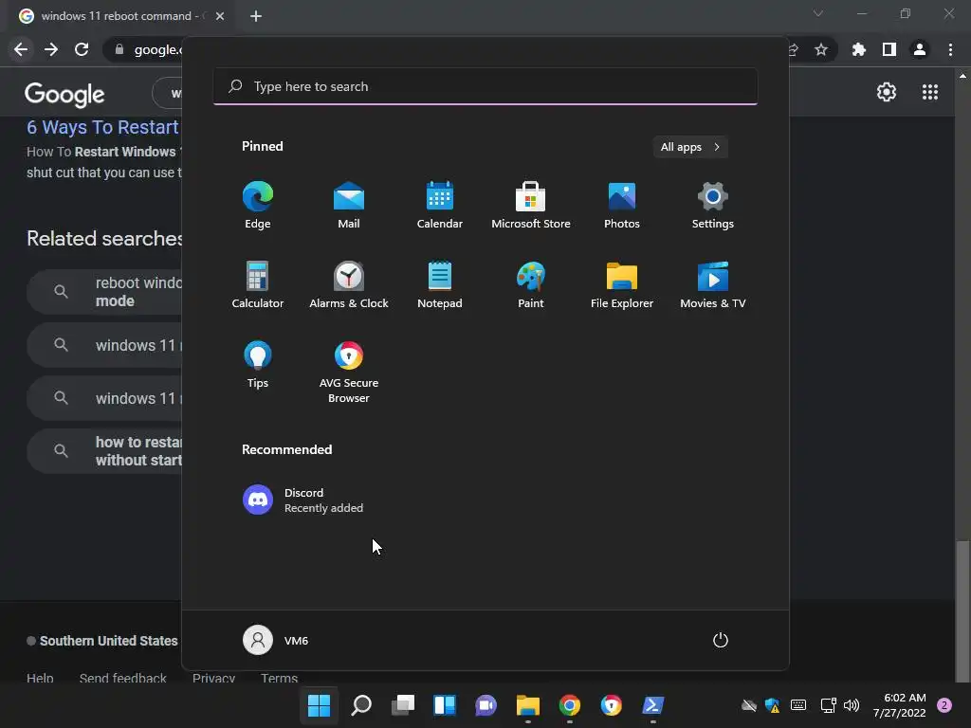Switch to Chrome on the taskbar

570,705
